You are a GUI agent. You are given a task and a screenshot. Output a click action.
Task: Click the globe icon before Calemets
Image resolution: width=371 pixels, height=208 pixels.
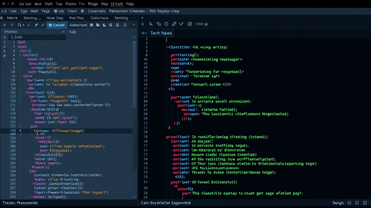tap(82, 11)
